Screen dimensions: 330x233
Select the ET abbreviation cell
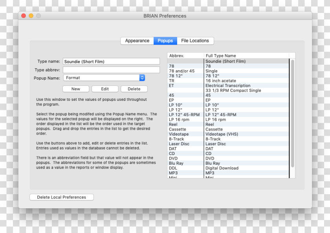185,86
